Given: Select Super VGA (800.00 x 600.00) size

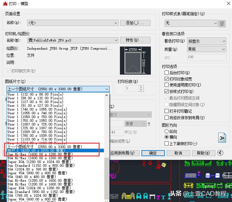Looking at the screenshot, I should click(56, 173).
